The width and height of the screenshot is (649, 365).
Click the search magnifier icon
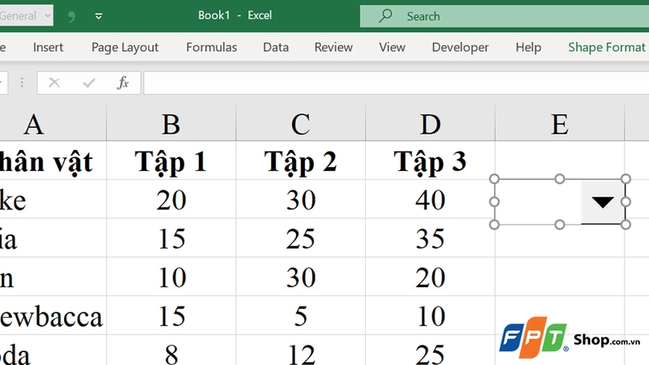pos(385,15)
